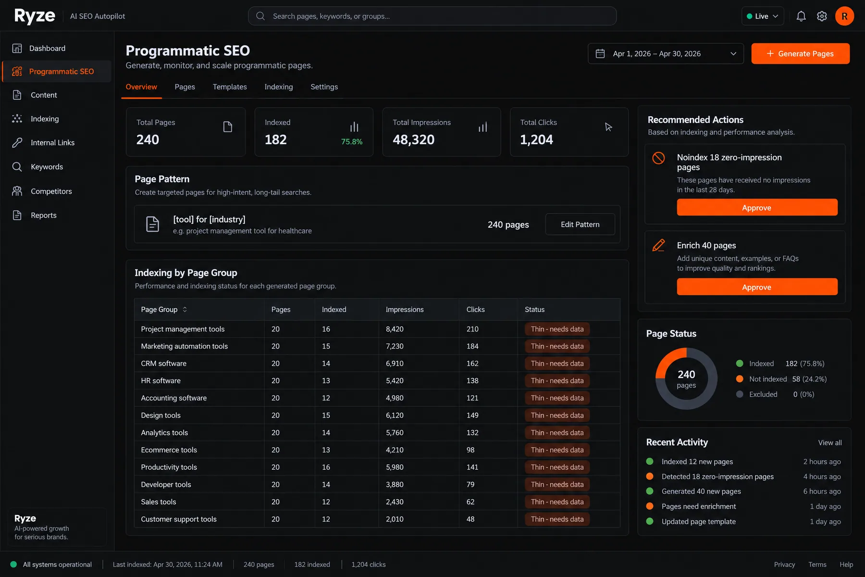Image resolution: width=865 pixels, height=577 pixels.
Task: Click the Excluded grey legend swatch
Action: (740, 394)
